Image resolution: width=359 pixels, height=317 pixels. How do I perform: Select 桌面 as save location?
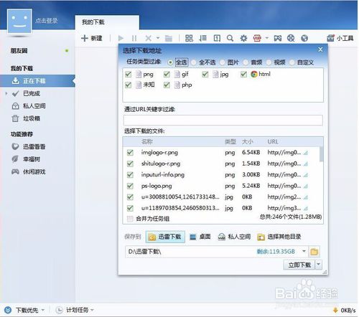200,237
